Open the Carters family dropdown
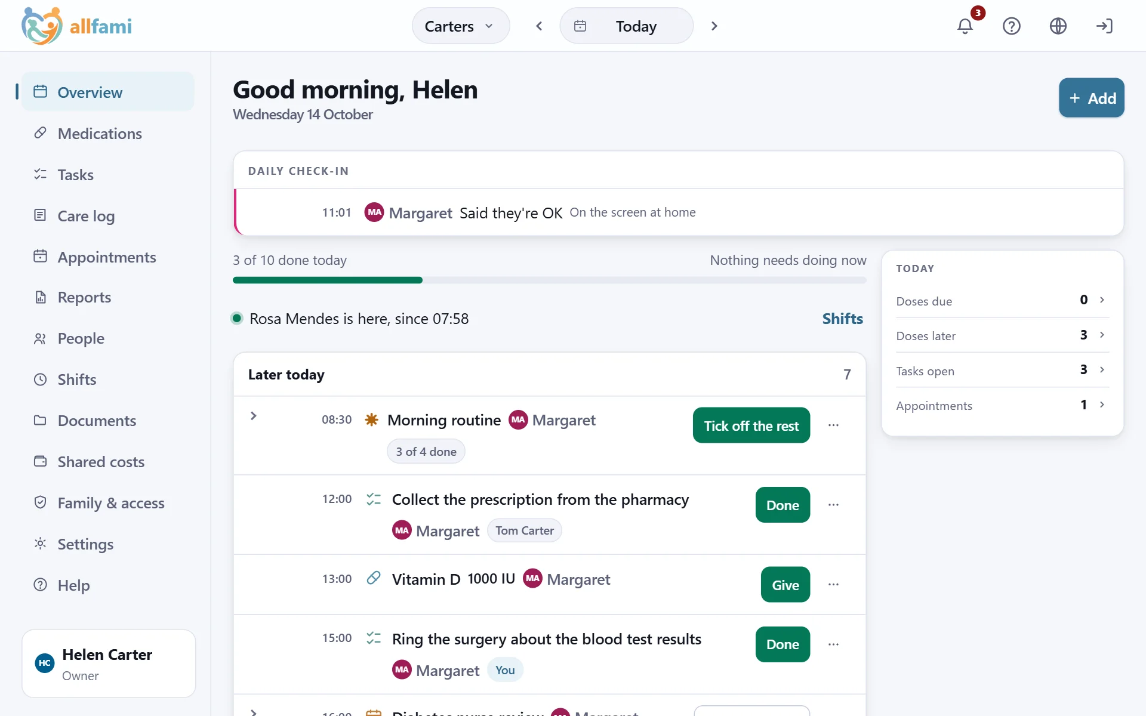Viewport: 1146px width, 716px height. 461,26
